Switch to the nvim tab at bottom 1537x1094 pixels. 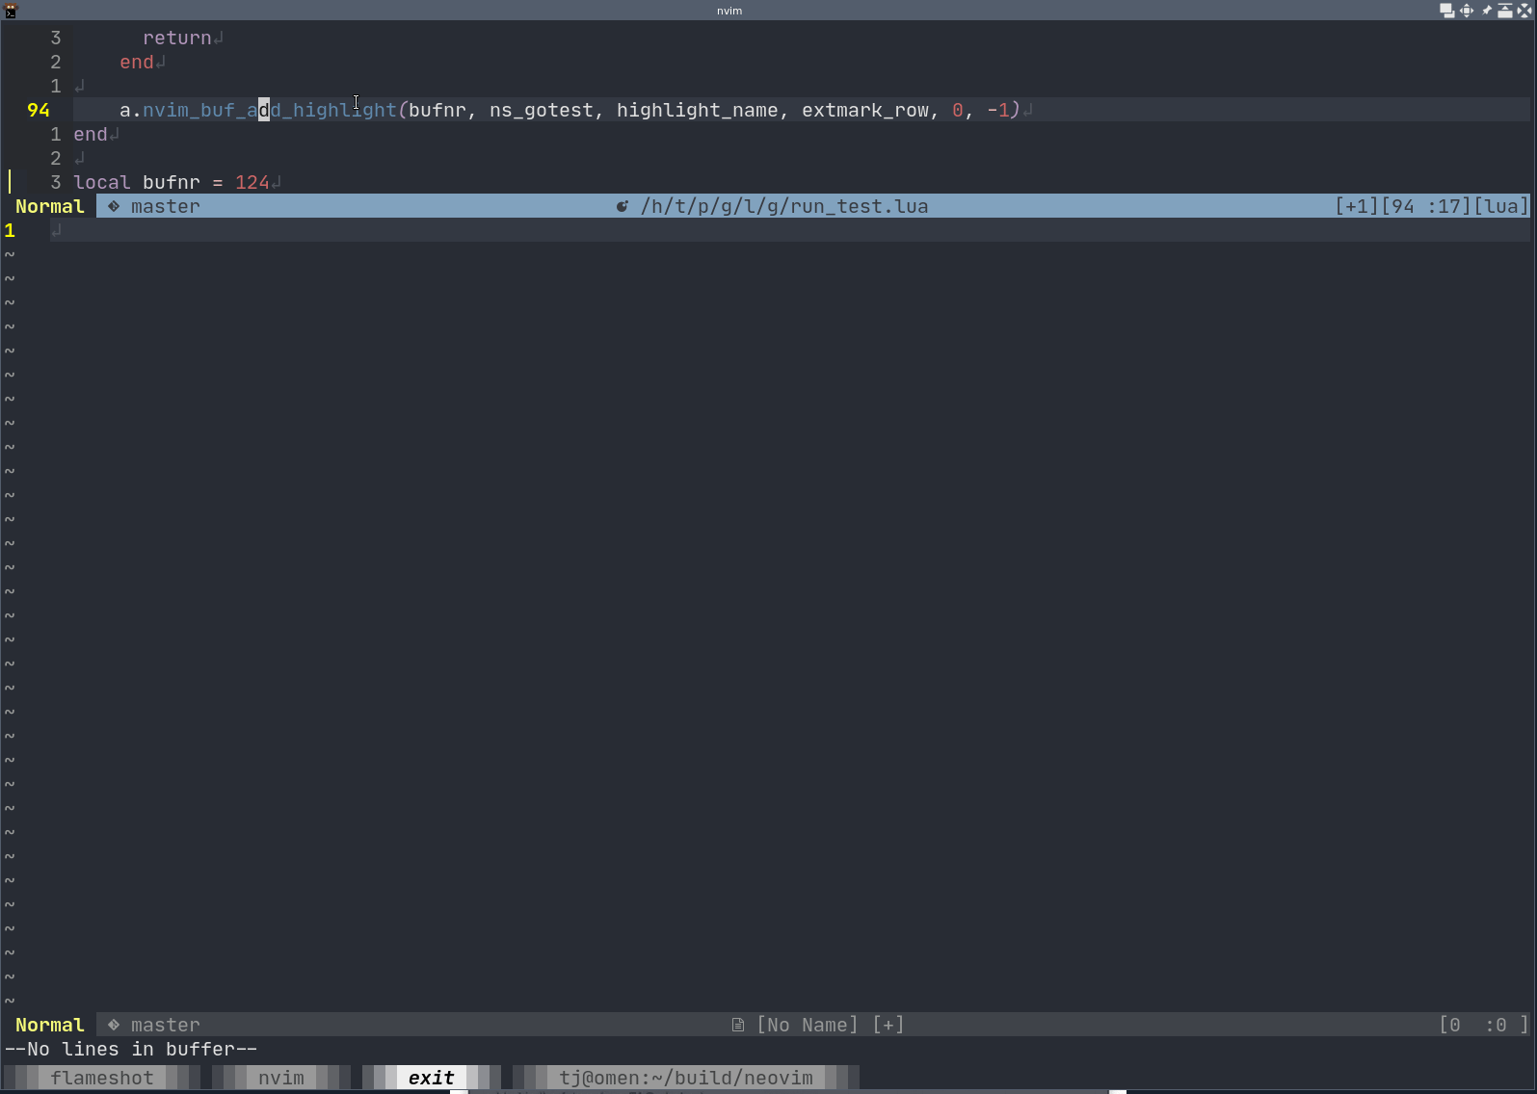pos(281,1078)
